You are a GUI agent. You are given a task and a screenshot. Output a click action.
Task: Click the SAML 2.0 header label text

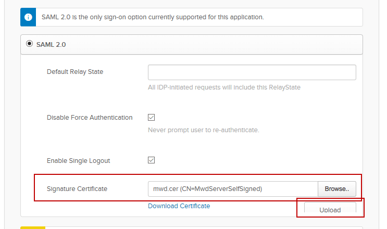pyautogui.click(x=51, y=45)
